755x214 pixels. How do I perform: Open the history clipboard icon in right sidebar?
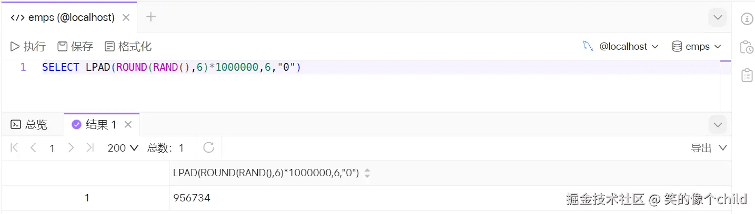click(x=747, y=47)
